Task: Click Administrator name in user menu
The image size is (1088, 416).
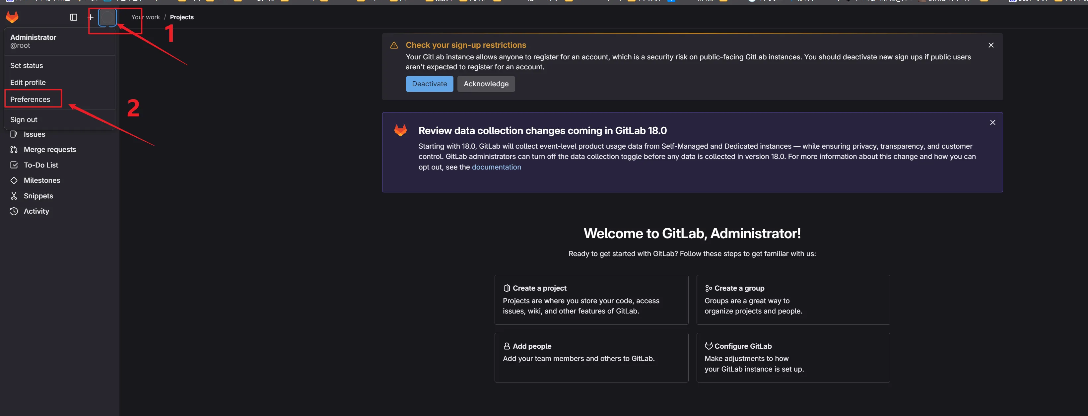Action: [x=34, y=37]
